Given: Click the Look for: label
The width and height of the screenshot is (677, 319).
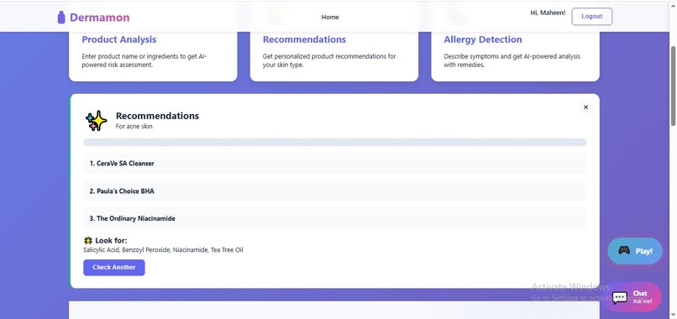Looking at the screenshot, I should click(x=111, y=240).
